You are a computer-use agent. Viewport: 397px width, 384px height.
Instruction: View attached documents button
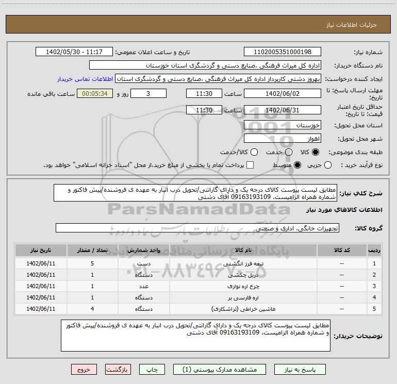coord(220,370)
